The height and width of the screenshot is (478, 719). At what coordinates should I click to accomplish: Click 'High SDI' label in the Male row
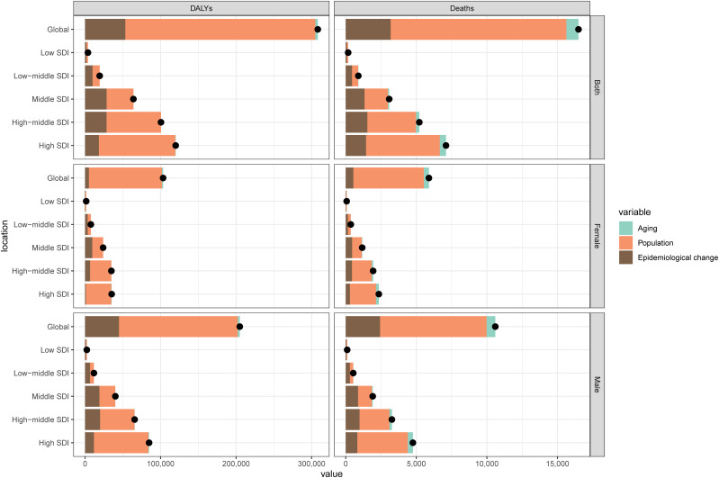[x=54, y=443]
